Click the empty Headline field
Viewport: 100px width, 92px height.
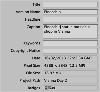tap(70, 19)
